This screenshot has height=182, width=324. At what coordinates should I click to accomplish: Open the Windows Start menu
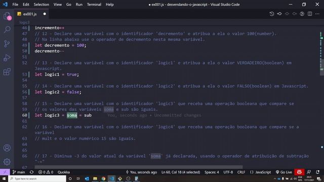[4, 178]
